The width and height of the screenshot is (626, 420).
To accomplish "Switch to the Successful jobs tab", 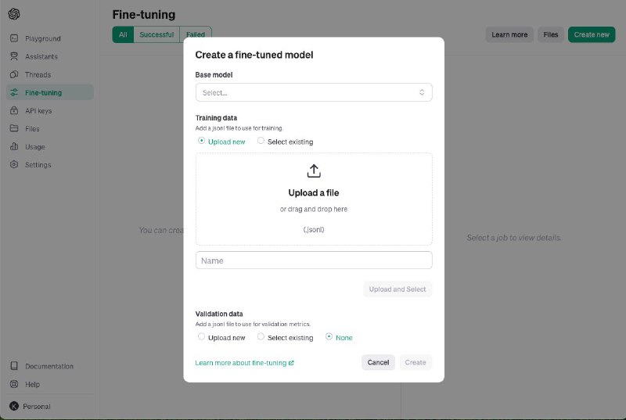I will point(156,34).
